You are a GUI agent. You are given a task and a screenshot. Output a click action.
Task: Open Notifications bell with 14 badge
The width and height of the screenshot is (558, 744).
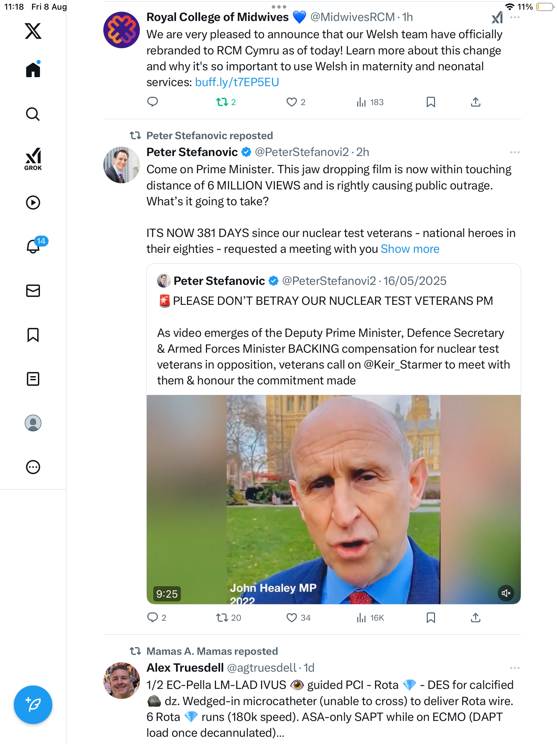click(x=34, y=246)
